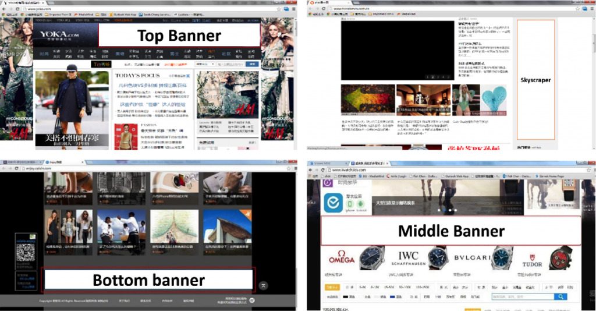Click the iPhone app download icon
The height and width of the screenshot is (311, 596).
[x=350, y=204]
